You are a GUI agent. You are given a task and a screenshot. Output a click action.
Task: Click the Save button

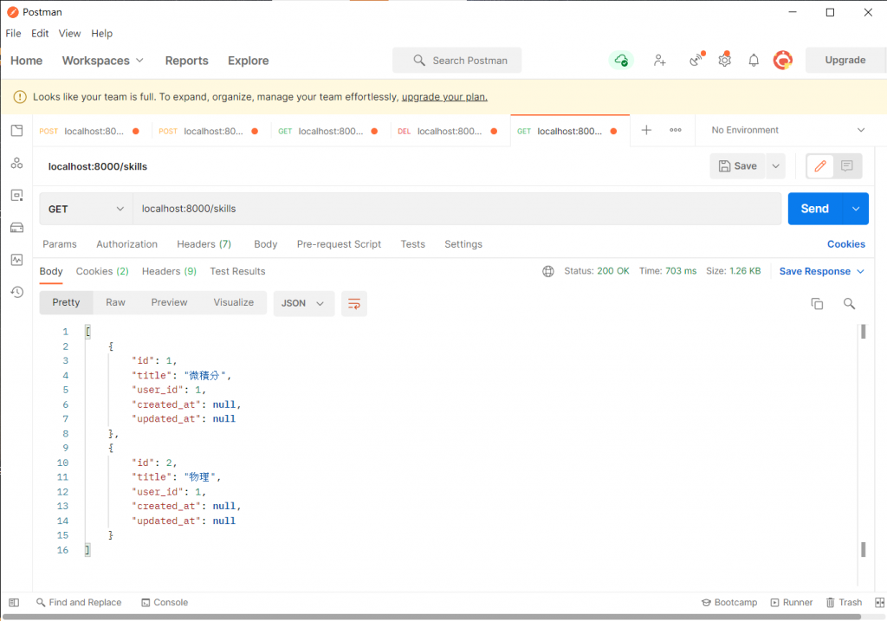tap(738, 165)
